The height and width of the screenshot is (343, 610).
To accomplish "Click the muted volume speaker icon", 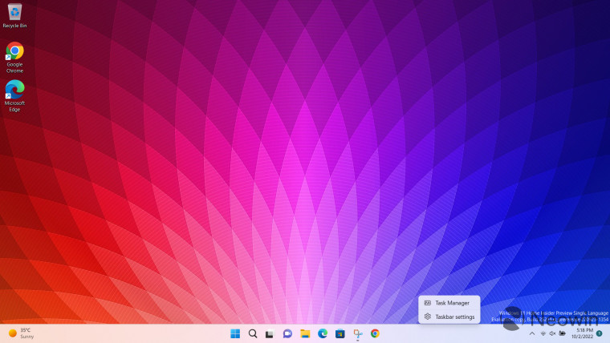I will point(552,333).
